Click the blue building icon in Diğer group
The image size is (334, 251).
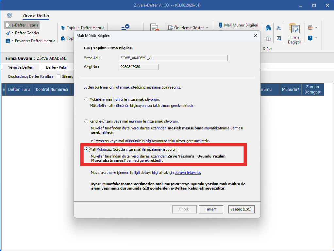(268, 28)
